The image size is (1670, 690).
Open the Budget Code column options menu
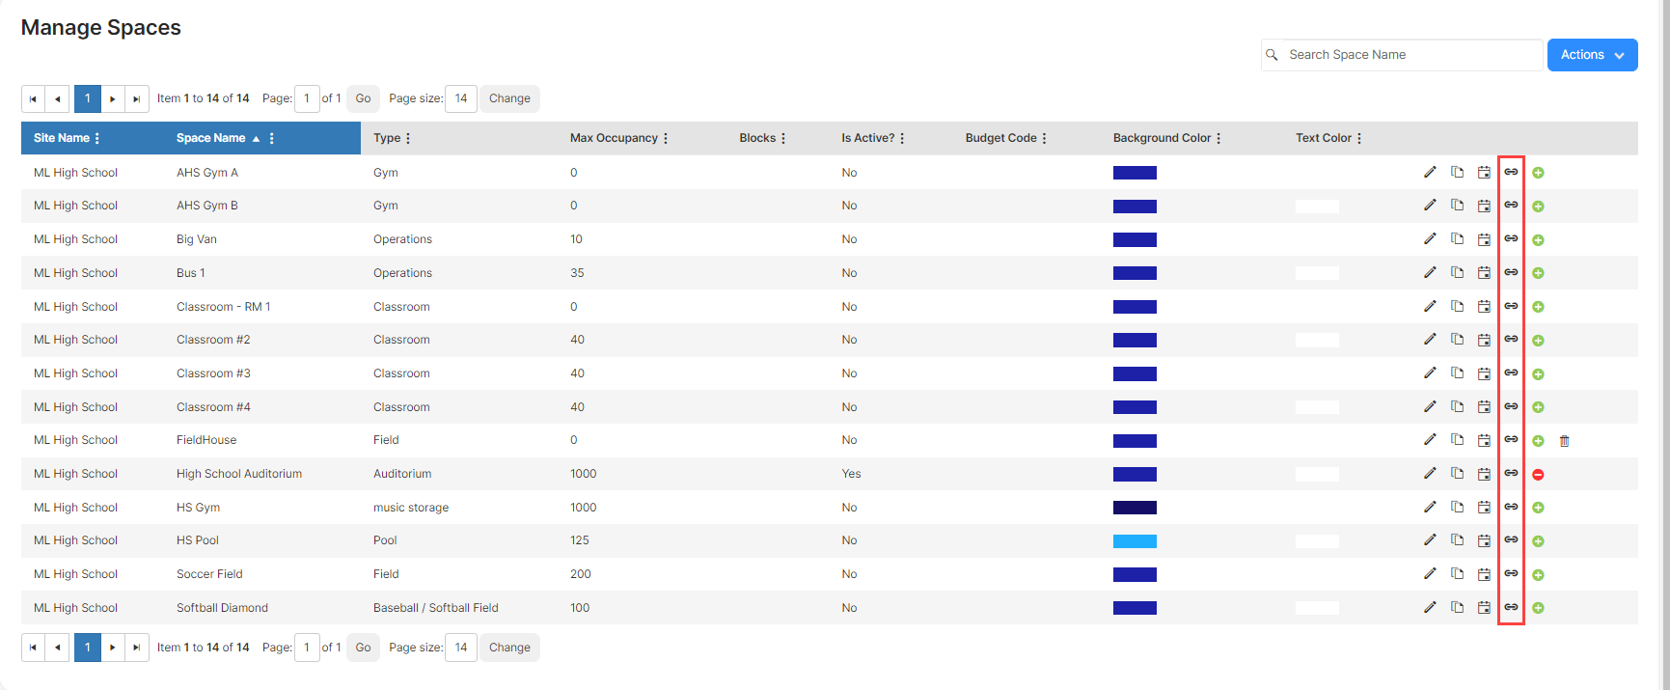click(1044, 138)
